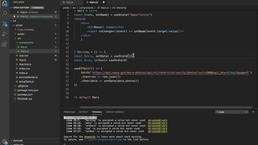Click the eslint-disable-next-line text in terminal

point(103,140)
